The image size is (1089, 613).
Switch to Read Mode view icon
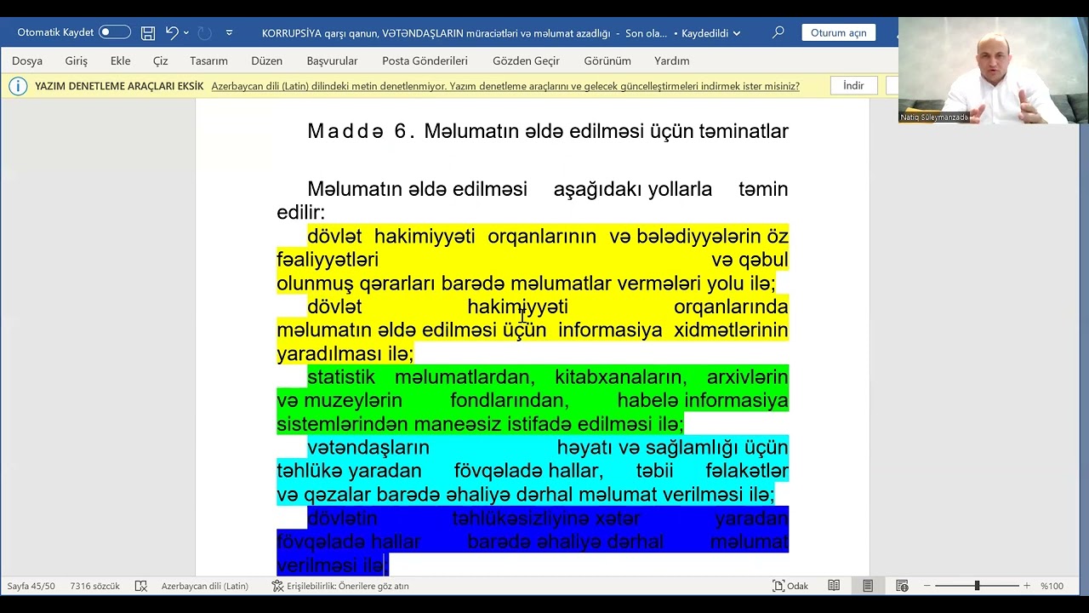pos(834,586)
